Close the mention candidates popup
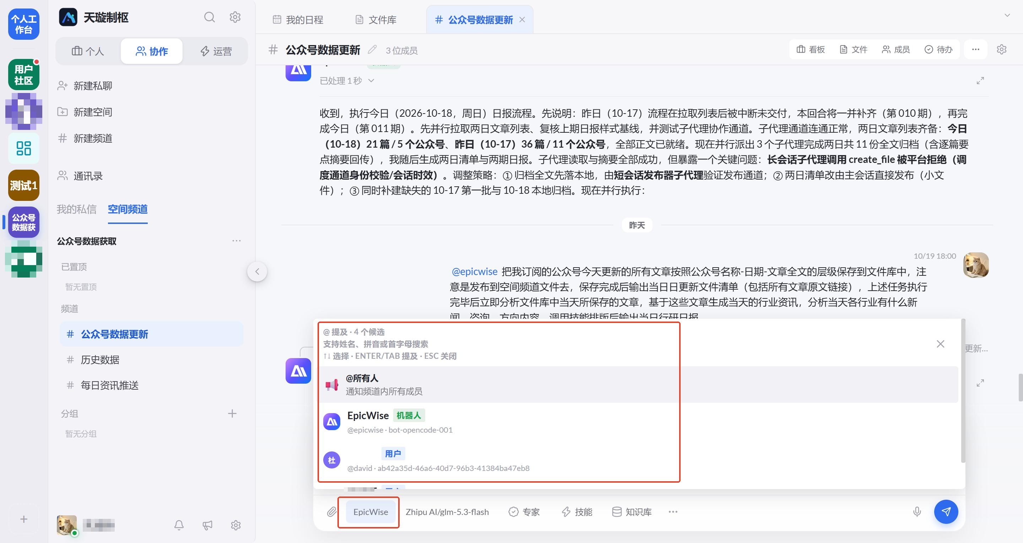The image size is (1023, 543). pyautogui.click(x=940, y=344)
